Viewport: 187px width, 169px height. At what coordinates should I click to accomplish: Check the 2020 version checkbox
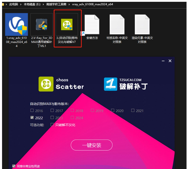[113, 110]
